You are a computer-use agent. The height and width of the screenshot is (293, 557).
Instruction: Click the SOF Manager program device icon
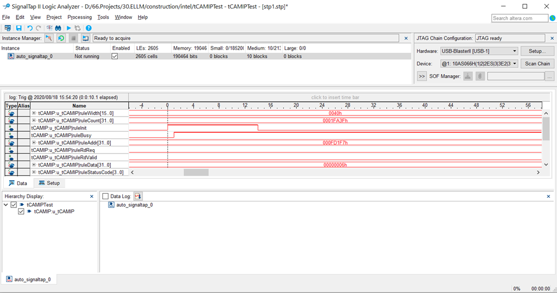click(x=468, y=76)
